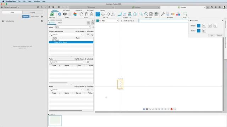Select the third Rotate orientation button
Screen dimensions: 227x127
pyautogui.click(x=210, y=26)
